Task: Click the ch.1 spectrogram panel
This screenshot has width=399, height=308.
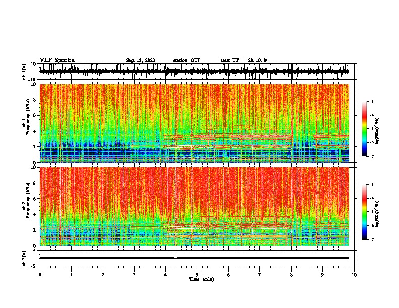Action: click(194, 123)
